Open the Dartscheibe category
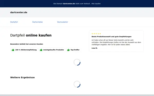154x96 pixels. (37, 22)
